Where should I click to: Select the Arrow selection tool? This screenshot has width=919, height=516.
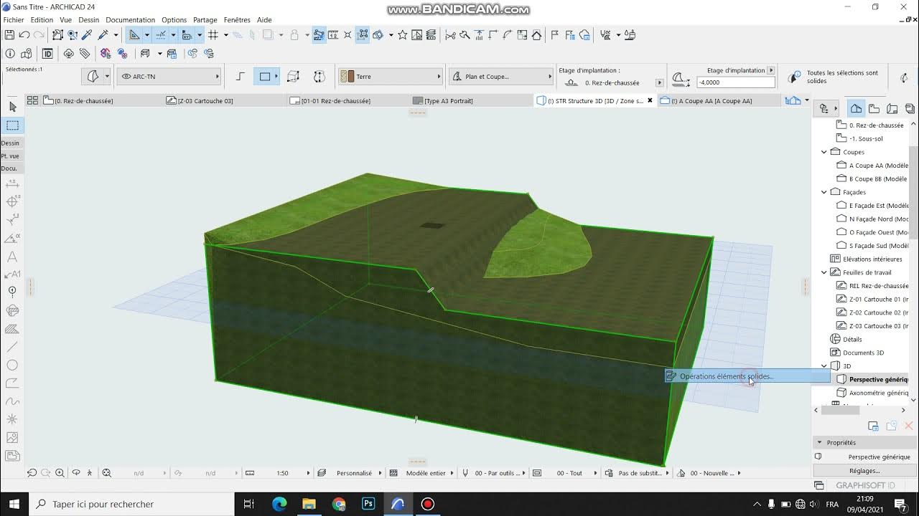tap(12, 107)
